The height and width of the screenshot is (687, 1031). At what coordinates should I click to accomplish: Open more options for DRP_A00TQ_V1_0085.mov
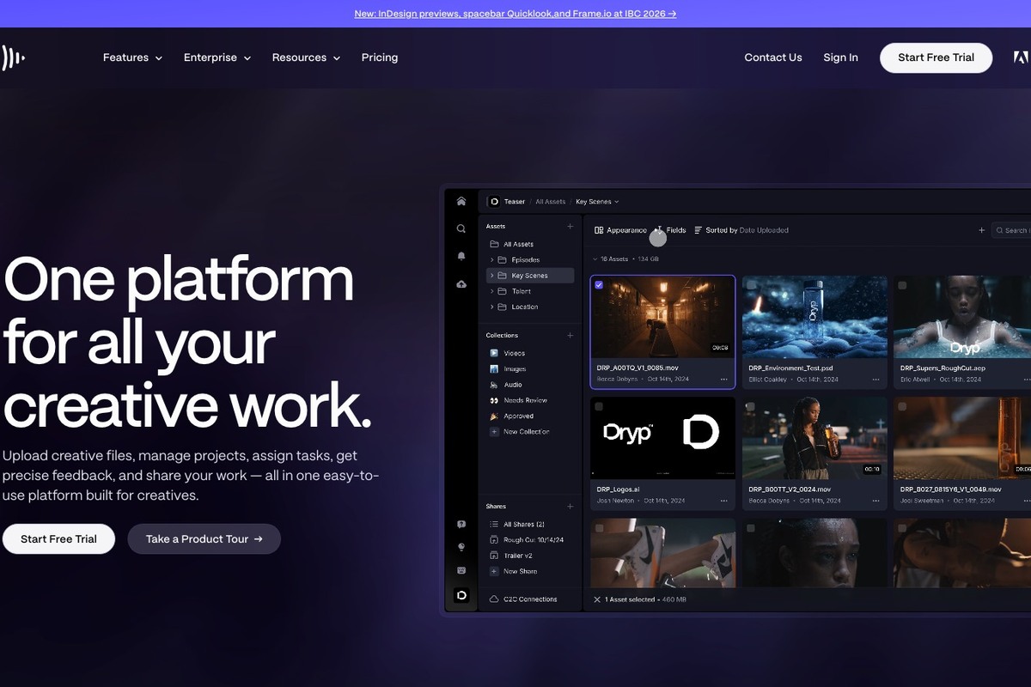[x=724, y=379]
